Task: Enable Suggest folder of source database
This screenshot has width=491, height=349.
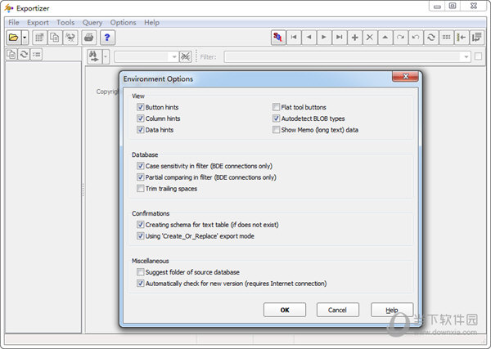Action: click(140, 272)
